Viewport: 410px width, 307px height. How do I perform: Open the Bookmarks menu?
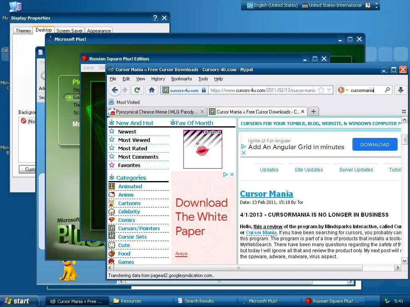coord(181,79)
